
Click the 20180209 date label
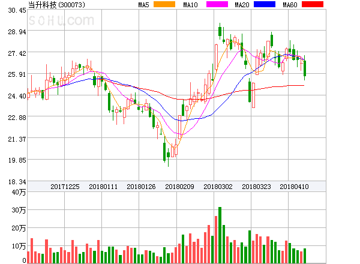(179, 187)
